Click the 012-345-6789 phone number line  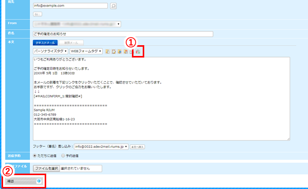(x=45, y=115)
